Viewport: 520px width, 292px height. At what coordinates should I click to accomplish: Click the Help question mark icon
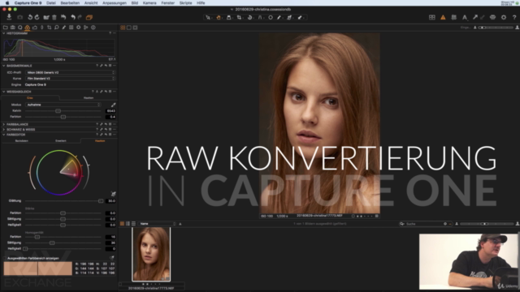pos(514,17)
